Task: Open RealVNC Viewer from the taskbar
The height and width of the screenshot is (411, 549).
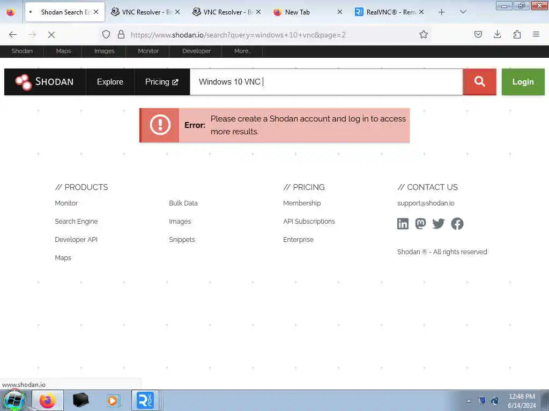Action: tap(145, 400)
